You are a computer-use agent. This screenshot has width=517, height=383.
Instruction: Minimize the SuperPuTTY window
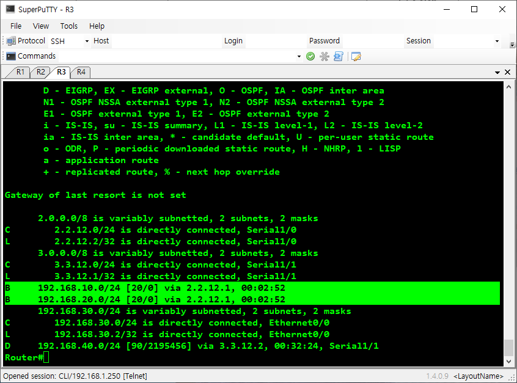[x=447, y=9]
